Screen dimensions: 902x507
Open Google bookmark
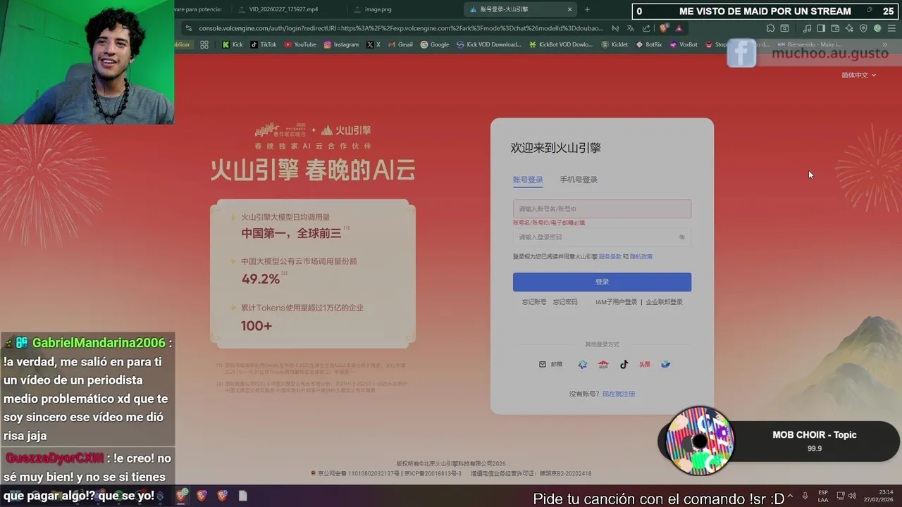click(x=435, y=44)
